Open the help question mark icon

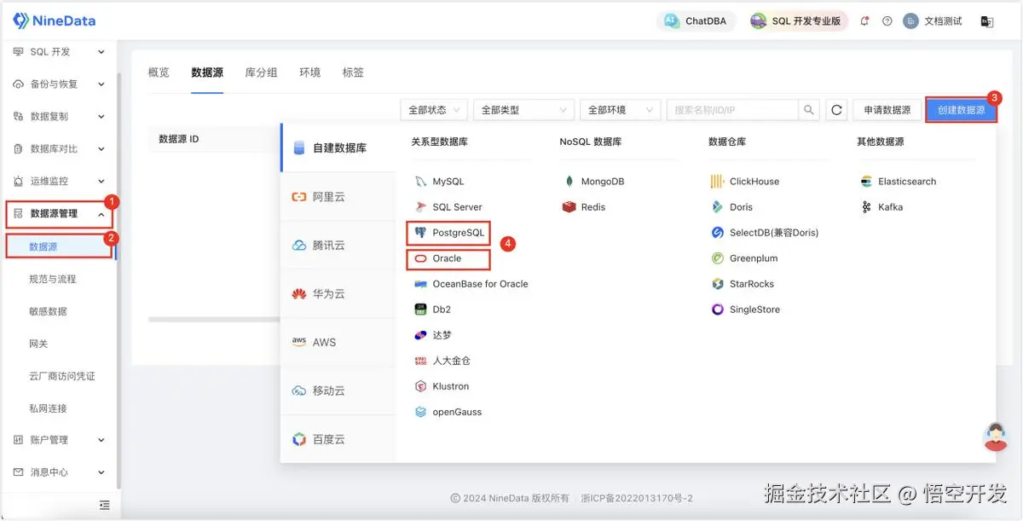[887, 21]
